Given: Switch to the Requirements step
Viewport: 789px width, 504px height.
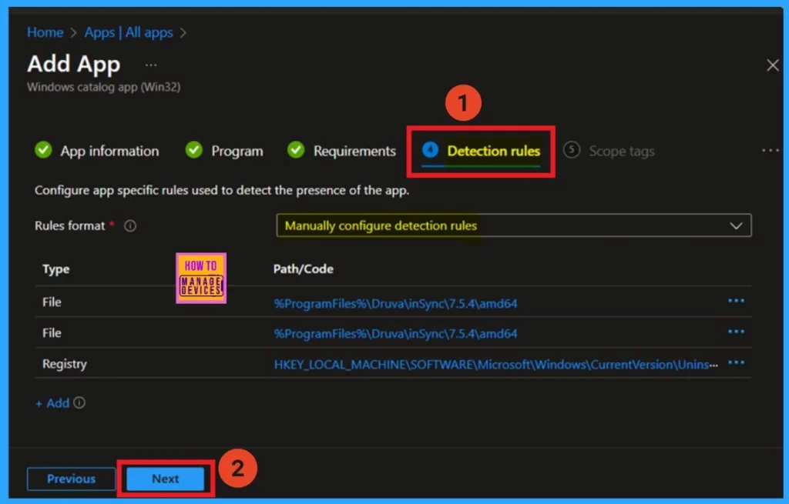Looking at the screenshot, I should (341, 151).
